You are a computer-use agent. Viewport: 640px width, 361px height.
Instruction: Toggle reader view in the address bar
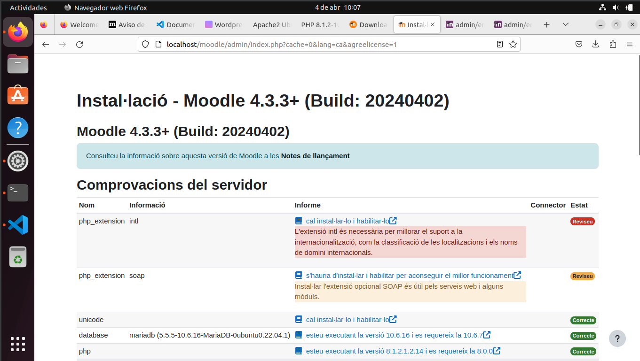499,44
